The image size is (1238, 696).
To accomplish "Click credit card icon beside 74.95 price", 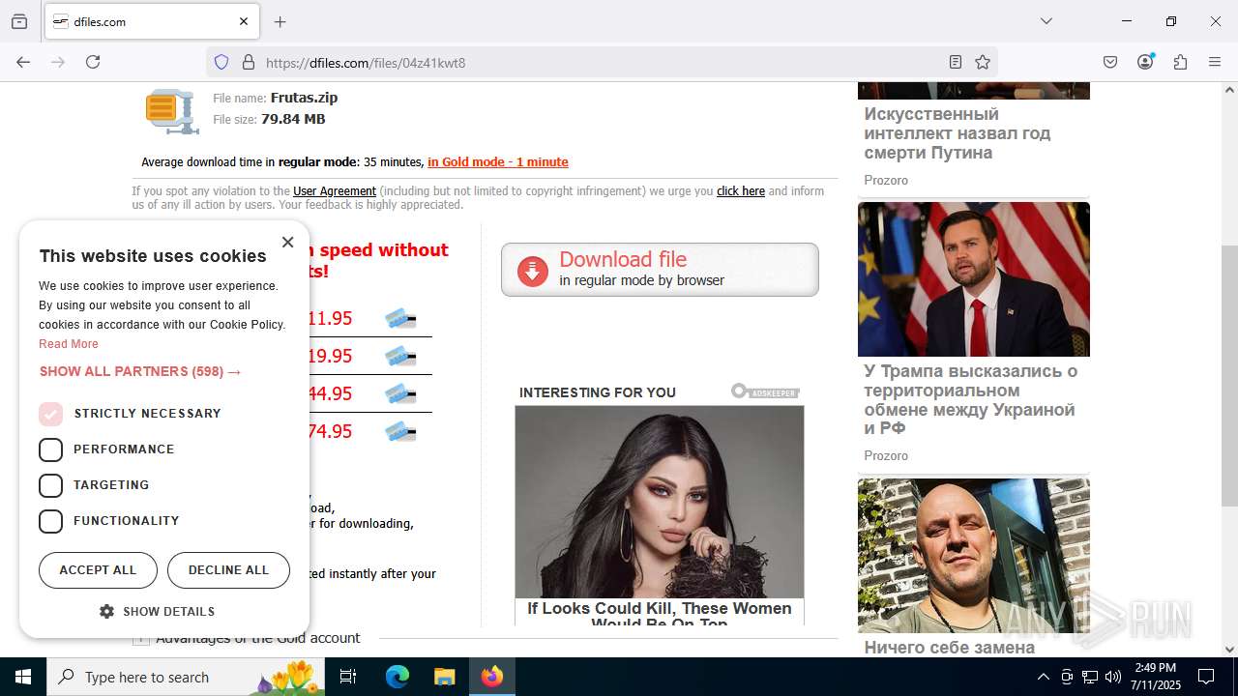I will click(400, 431).
